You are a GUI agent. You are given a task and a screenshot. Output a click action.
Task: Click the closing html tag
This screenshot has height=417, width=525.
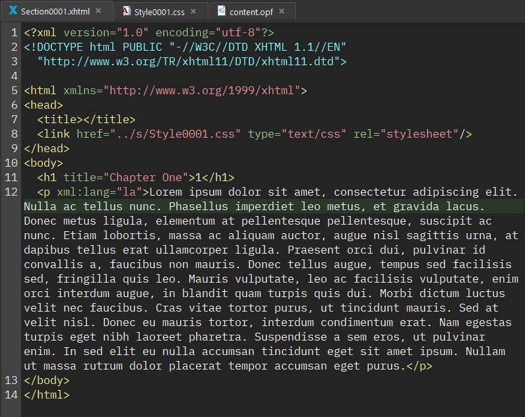coord(47,395)
